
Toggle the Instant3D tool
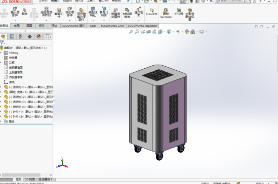click(152, 12)
